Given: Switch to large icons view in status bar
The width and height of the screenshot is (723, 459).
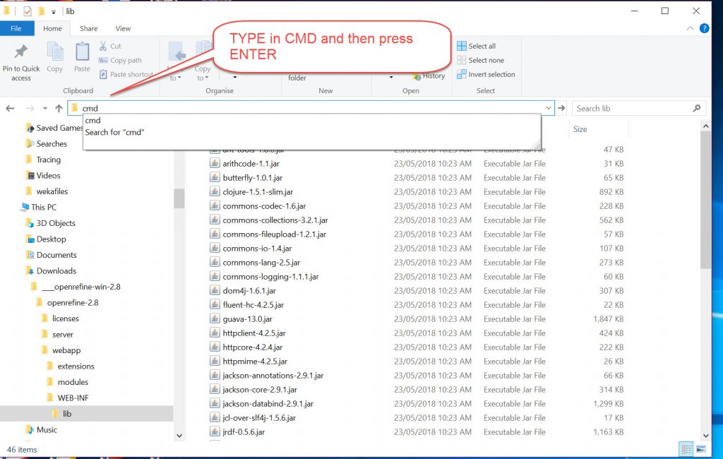Looking at the screenshot, I should (x=700, y=449).
